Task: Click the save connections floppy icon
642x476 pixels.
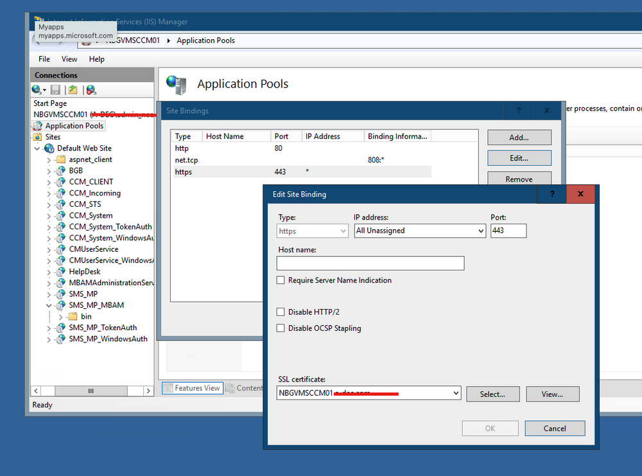Action: (x=55, y=90)
